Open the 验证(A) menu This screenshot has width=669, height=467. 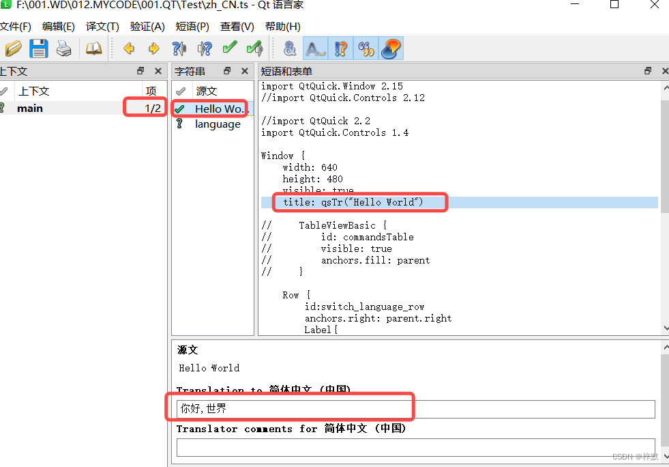click(147, 27)
